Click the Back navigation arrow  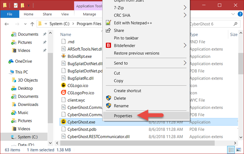(6, 24)
